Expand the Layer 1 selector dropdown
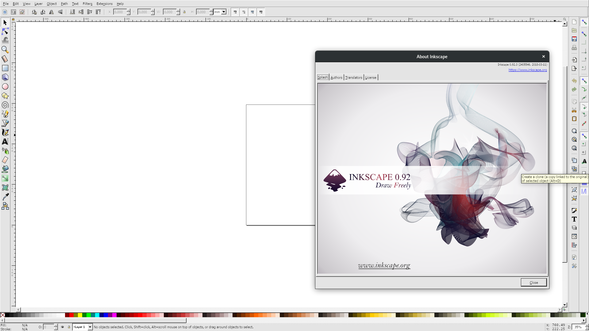This screenshot has height=331, width=589. pos(89,327)
